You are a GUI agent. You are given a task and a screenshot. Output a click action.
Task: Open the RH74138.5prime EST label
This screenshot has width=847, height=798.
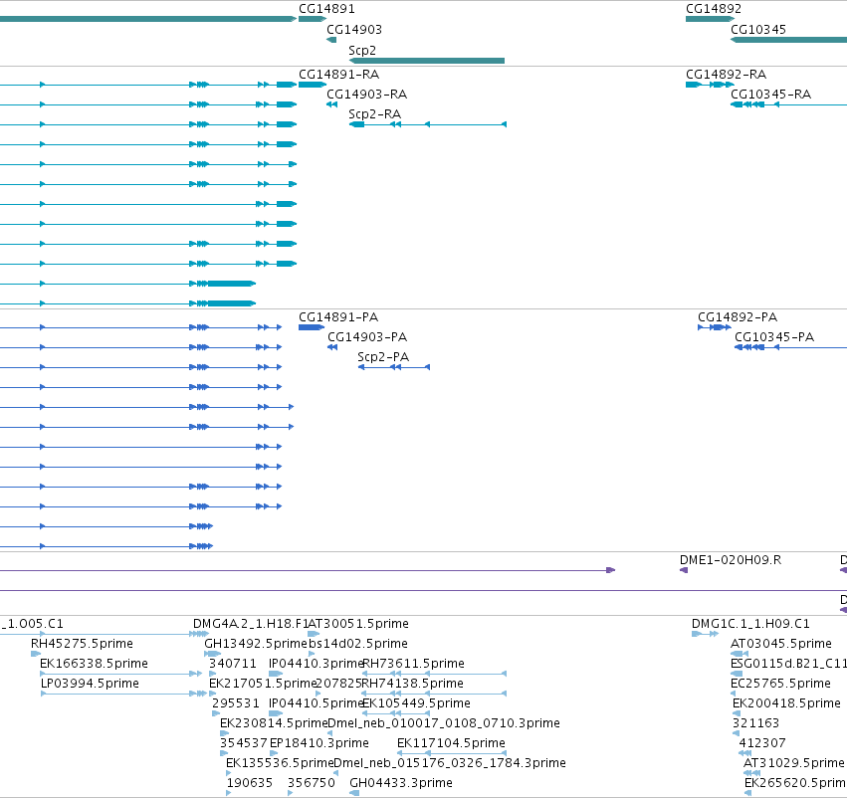[413, 684]
